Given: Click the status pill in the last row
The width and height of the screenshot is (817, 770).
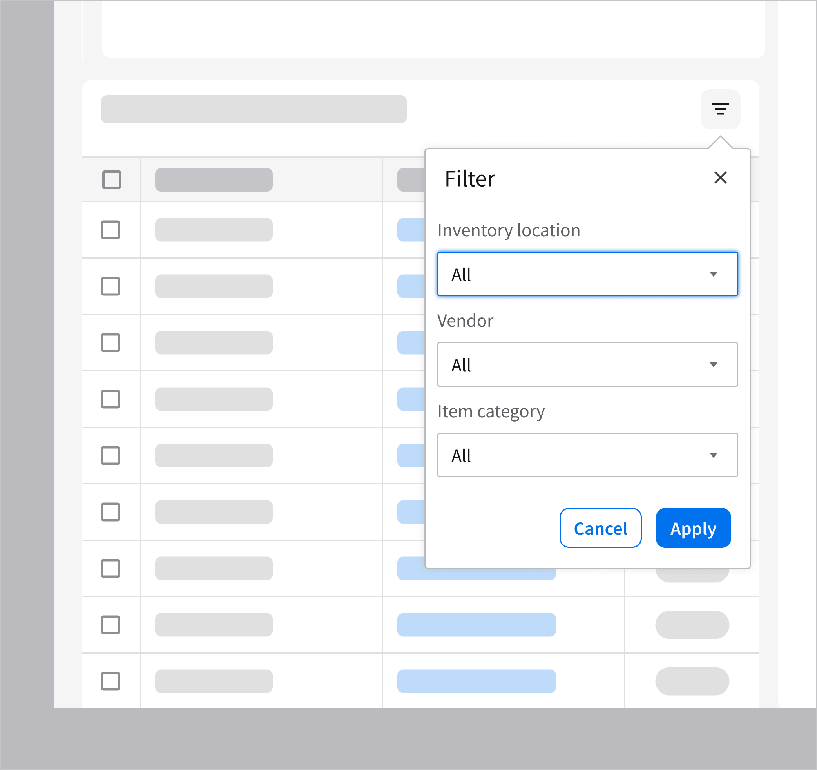Looking at the screenshot, I should (692, 681).
